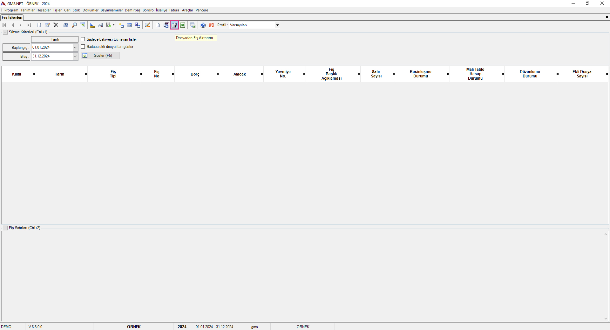
Task: Click the diskette save icon
Action: [109, 25]
